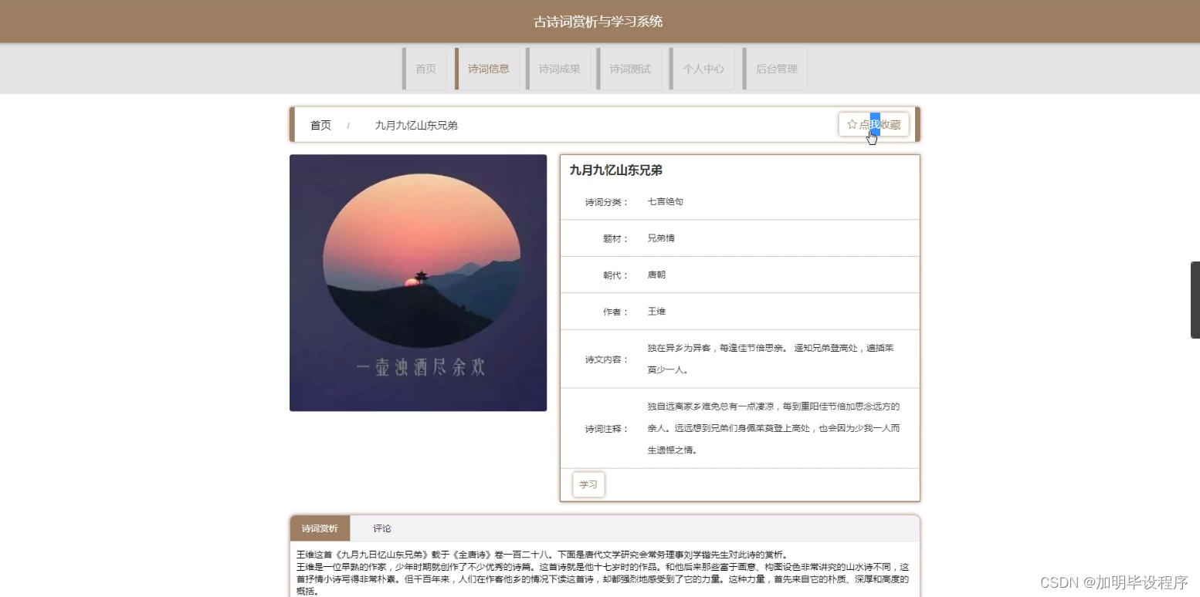Viewport: 1200px width, 597px height.
Task: Select the 诗词赏析 appreciation tab
Action: [320, 528]
